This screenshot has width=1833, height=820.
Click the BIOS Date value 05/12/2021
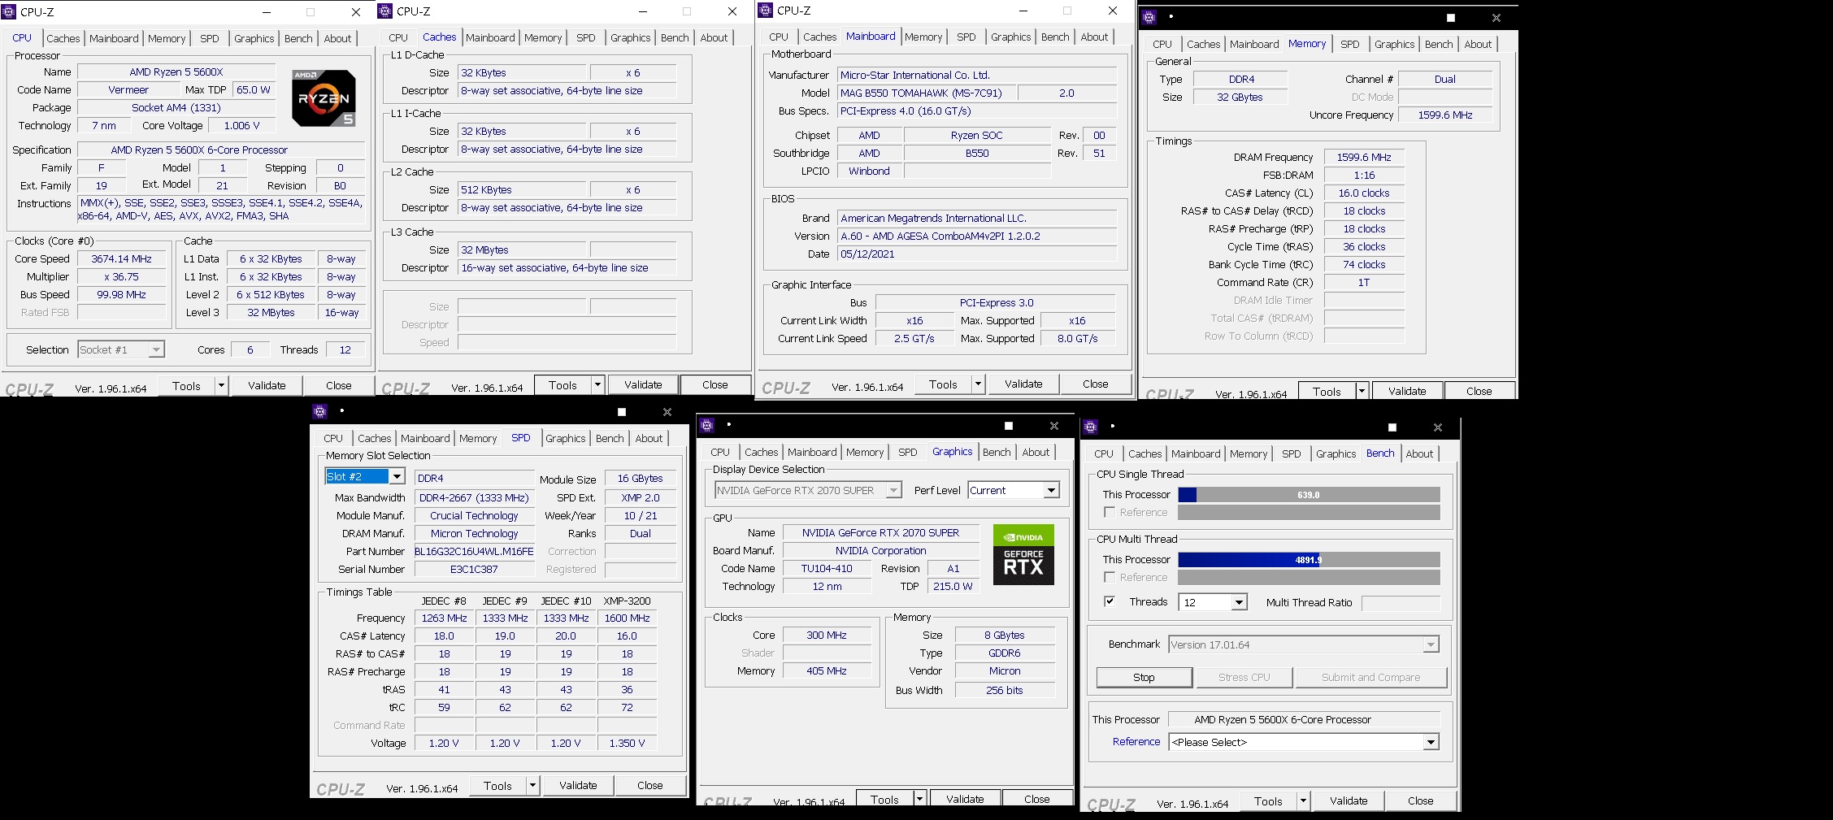tap(976, 254)
